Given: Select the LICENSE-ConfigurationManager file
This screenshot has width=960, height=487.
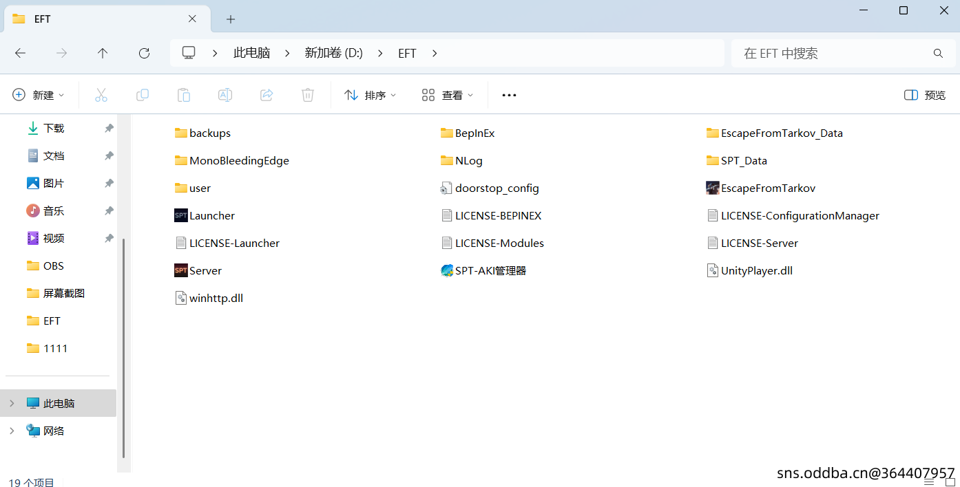Looking at the screenshot, I should click(793, 215).
